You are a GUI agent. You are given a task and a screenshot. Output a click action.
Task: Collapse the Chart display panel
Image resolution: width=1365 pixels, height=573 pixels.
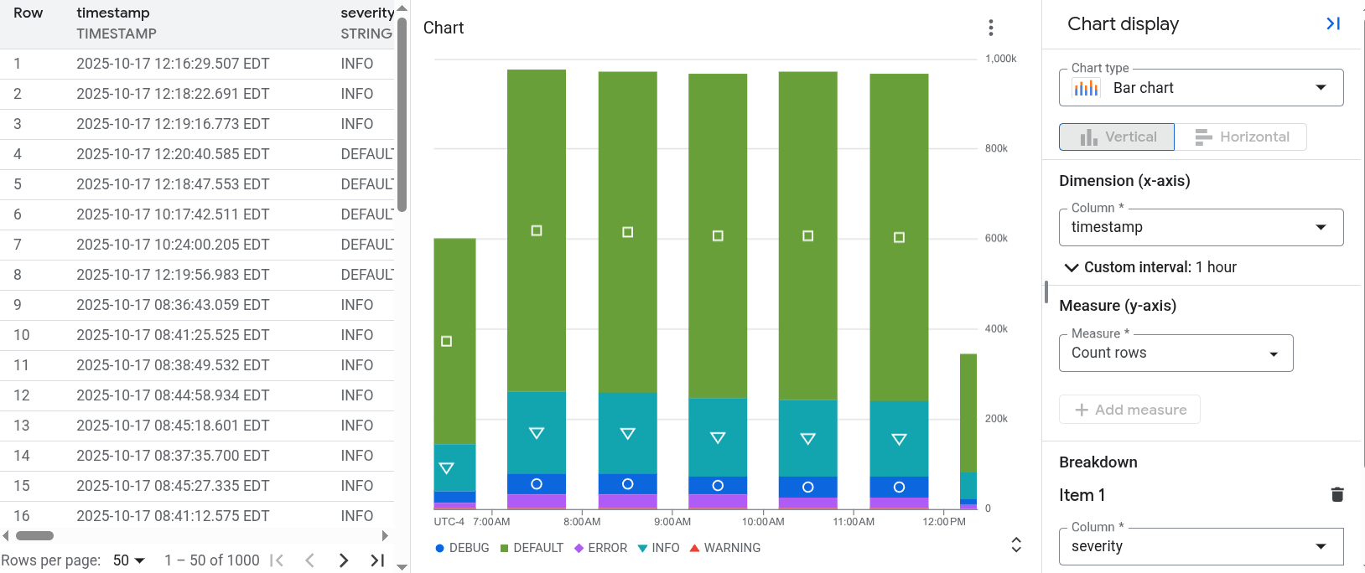pyautogui.click(x=1333, y=23)
